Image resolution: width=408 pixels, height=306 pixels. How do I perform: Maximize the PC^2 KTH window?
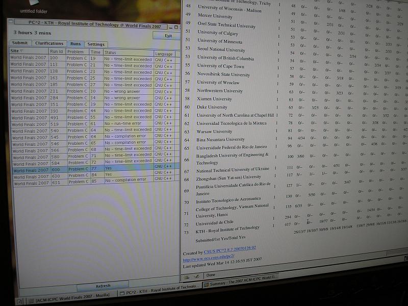(x=176, y=27)
